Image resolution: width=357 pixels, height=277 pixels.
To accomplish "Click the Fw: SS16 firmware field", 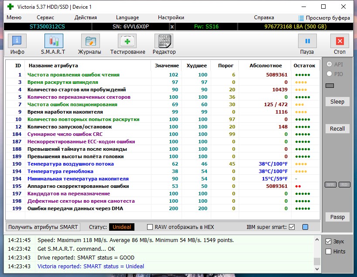I will point(206,27).
